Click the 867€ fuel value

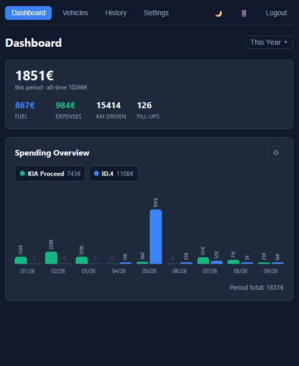point(25,106)
